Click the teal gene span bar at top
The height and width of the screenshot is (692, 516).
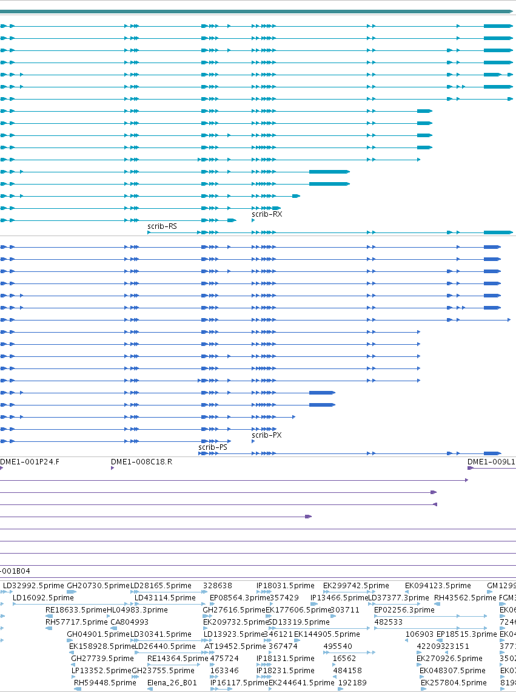point(256,12)
